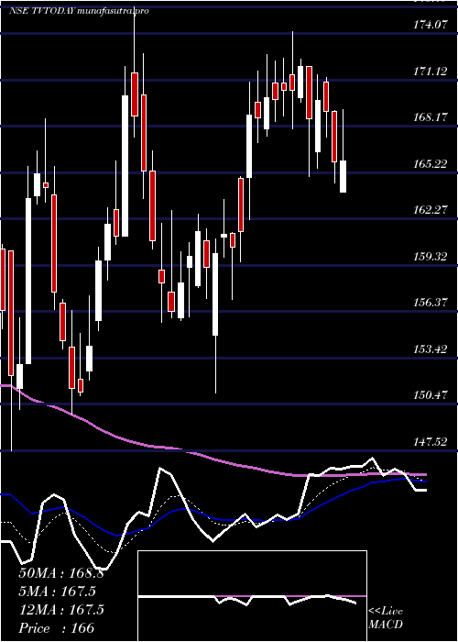Select the 168.17 price axis label
Screen dimensions: 458x642
430,118
